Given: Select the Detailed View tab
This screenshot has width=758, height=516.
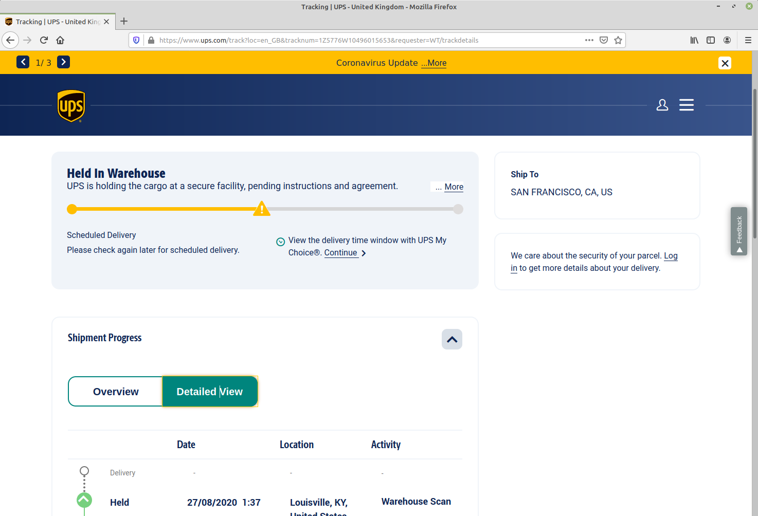Looking at the screenshot, I should [x=210, y=392].
